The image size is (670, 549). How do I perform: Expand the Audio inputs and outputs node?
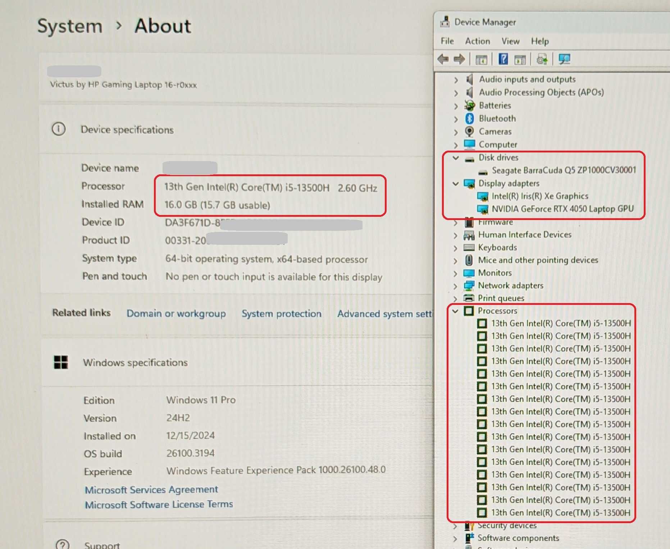point(456,80)
